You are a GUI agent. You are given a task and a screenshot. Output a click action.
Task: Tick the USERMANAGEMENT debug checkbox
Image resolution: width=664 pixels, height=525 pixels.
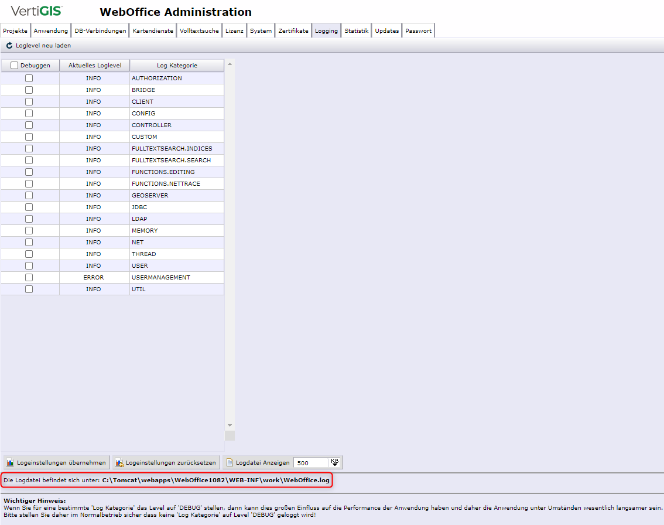(x=29, y=278)
